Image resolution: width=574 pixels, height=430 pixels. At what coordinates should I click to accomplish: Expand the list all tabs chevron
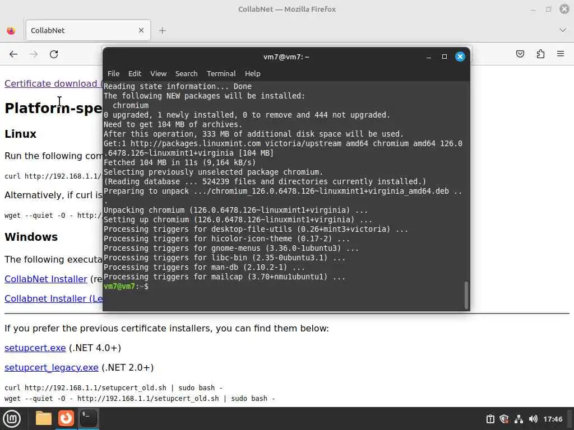(563, 30)
